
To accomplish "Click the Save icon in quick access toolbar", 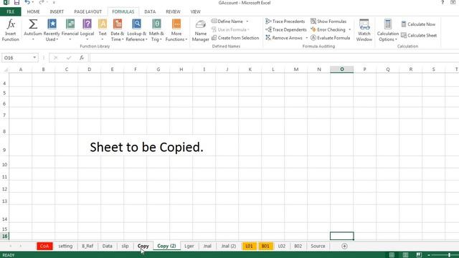I will 16,3.
